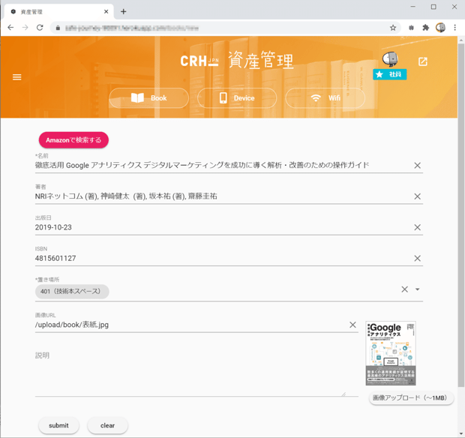Clear the 出版日 field with its X

(x=417, y=227)
